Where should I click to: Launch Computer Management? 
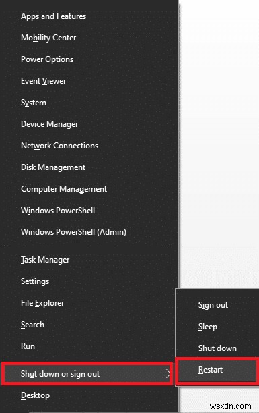click(64, 189)
